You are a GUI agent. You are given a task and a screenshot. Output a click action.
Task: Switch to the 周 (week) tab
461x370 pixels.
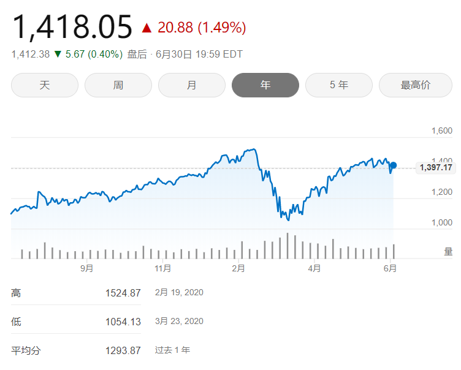point(118,85)
